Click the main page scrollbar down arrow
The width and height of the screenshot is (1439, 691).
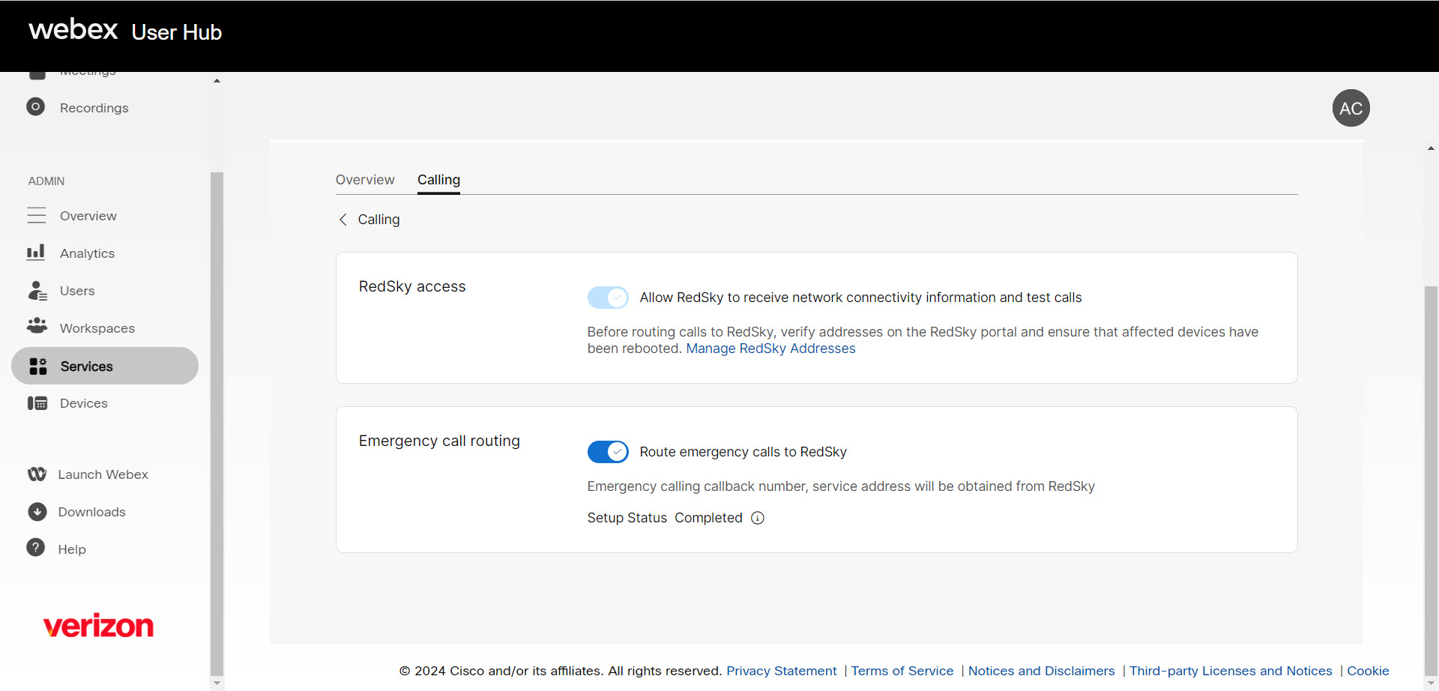pos(1431,684)
